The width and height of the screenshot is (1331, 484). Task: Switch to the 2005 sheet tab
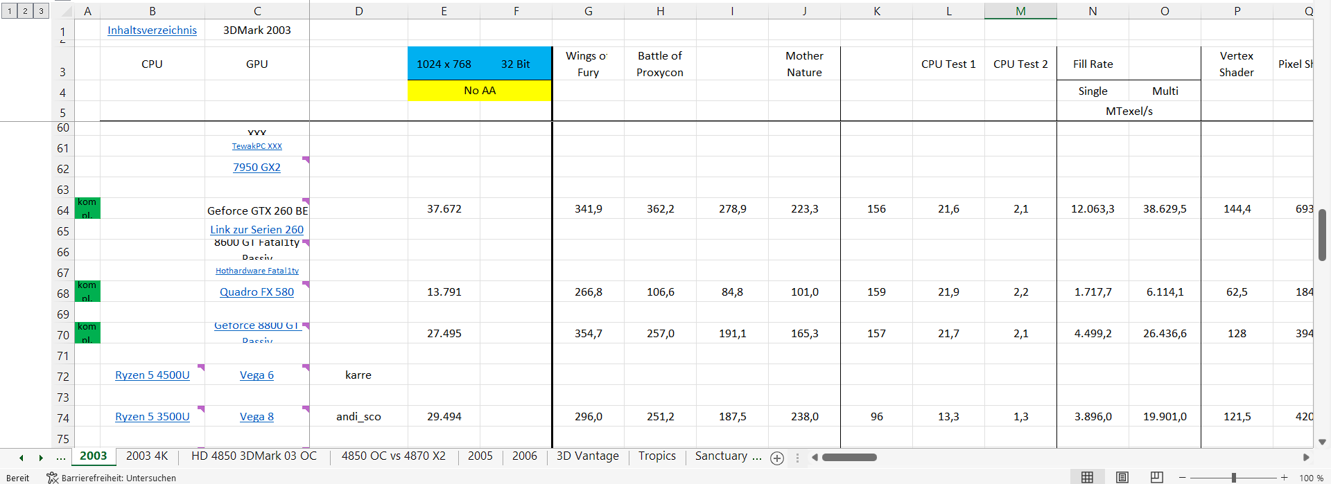[x=480, y=456]
